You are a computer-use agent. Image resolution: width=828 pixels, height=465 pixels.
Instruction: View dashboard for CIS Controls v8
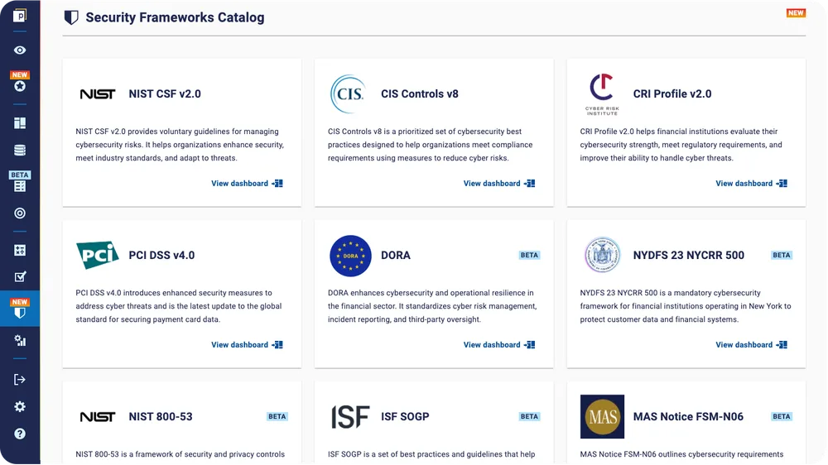498,184
